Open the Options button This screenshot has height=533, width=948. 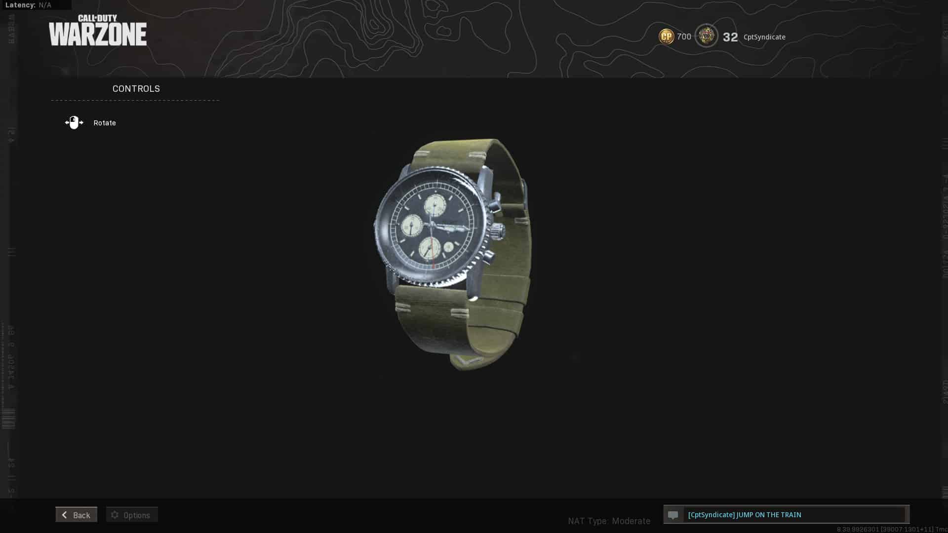coord(132,515)
